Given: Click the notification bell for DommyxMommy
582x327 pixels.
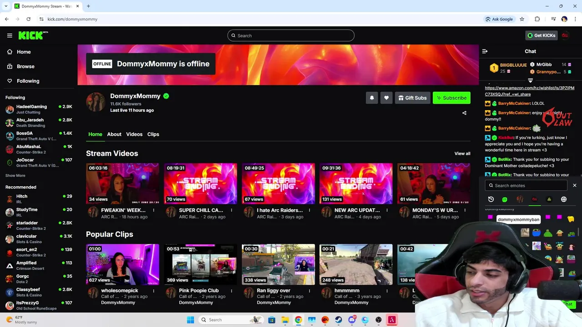Looking at the screenshot, I should [x=372, y=98].
